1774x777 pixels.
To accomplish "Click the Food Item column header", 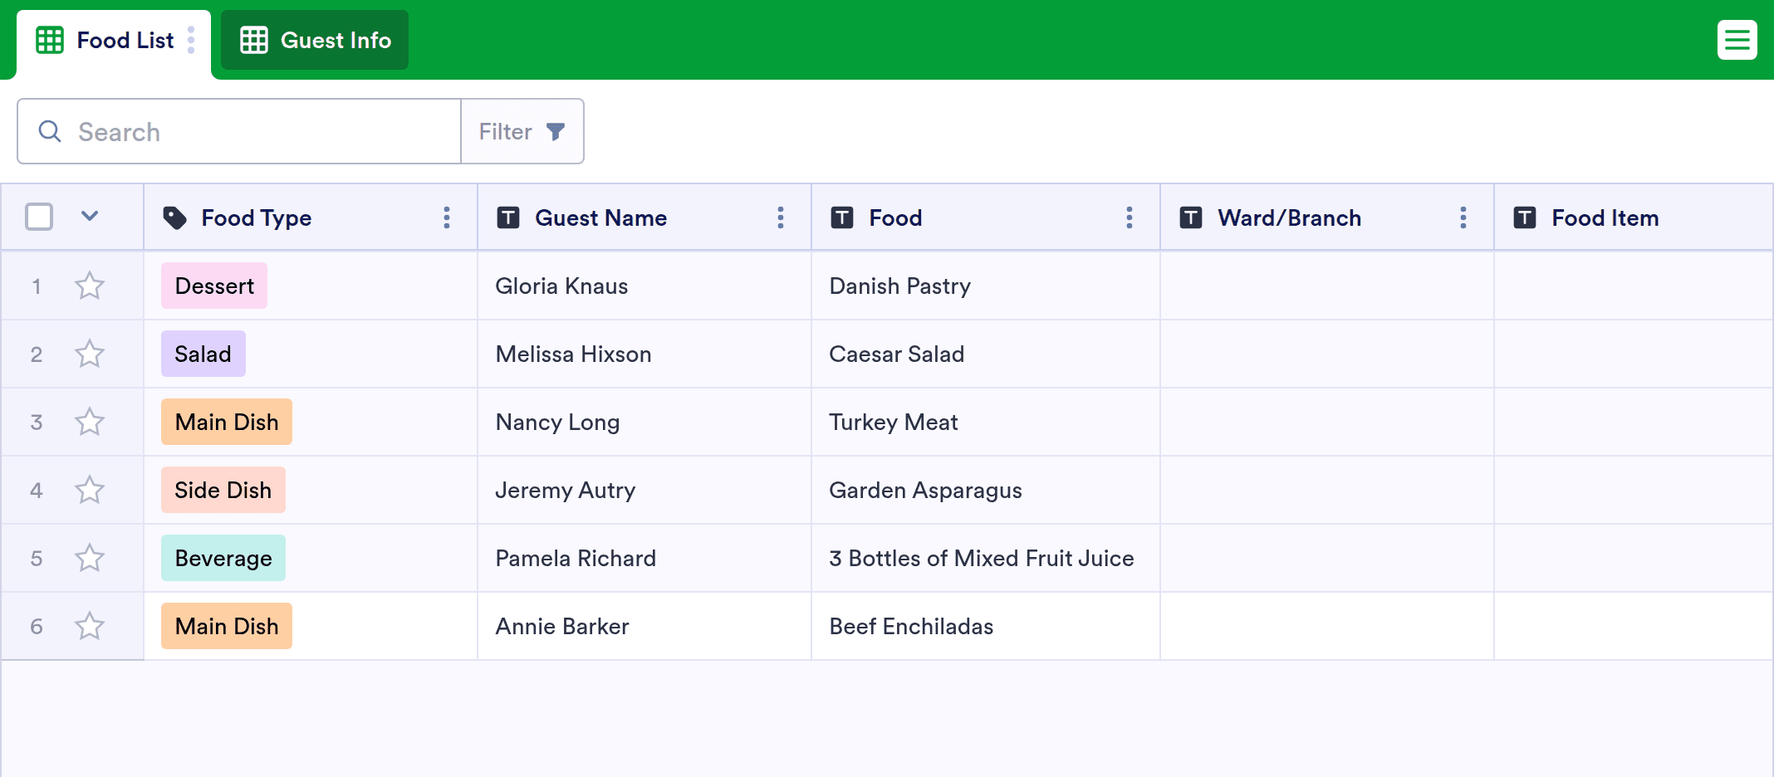I will point(1605,217).
